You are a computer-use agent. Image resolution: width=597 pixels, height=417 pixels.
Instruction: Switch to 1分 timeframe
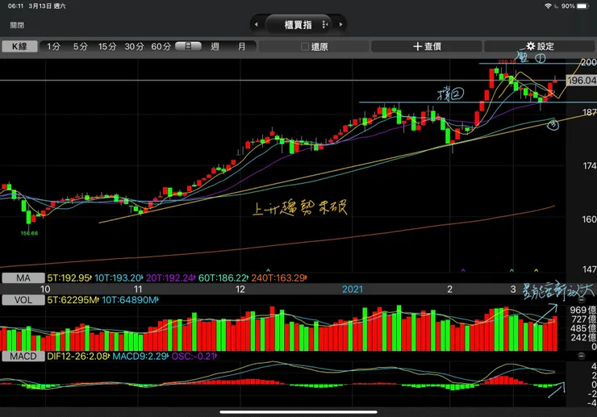pyautogui.click(x=53, y=47)
